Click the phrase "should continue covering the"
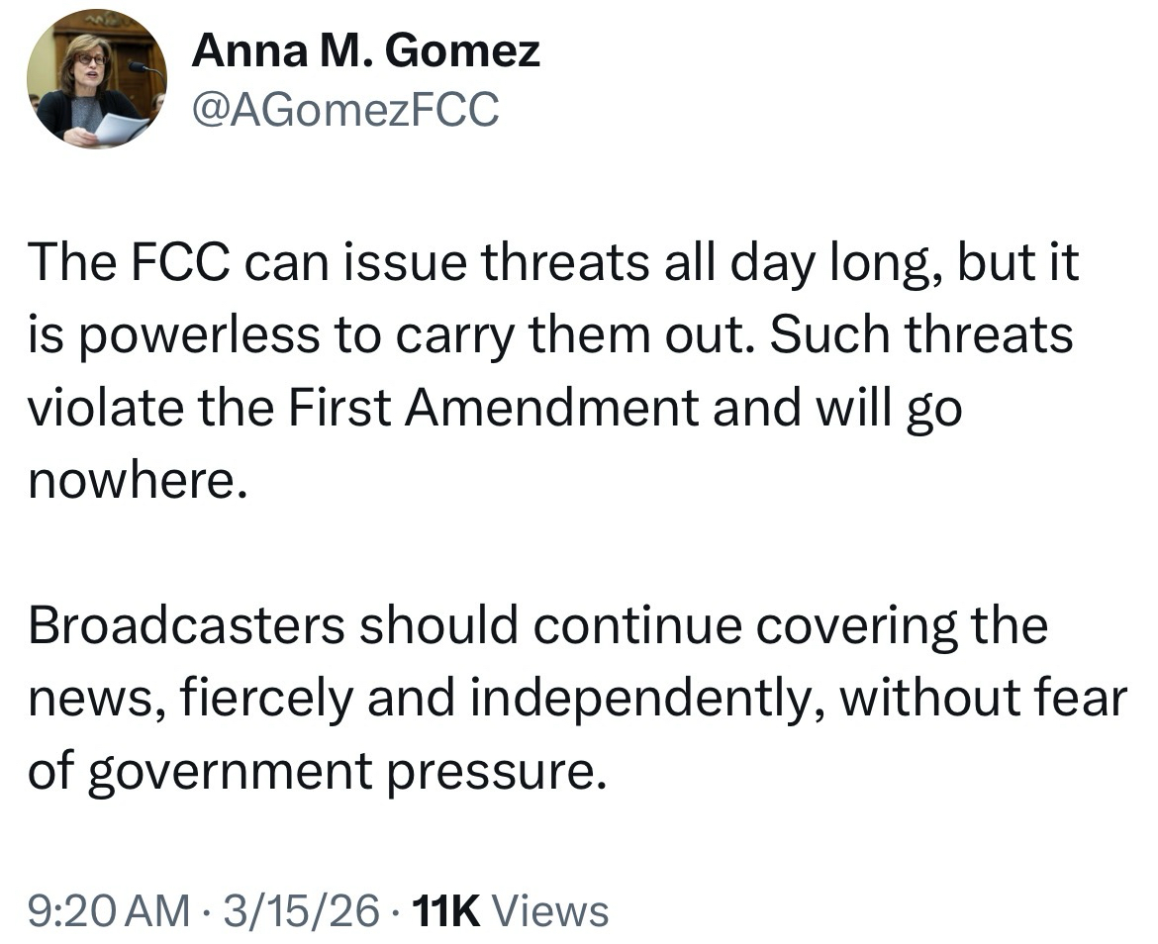 [703, 627]
